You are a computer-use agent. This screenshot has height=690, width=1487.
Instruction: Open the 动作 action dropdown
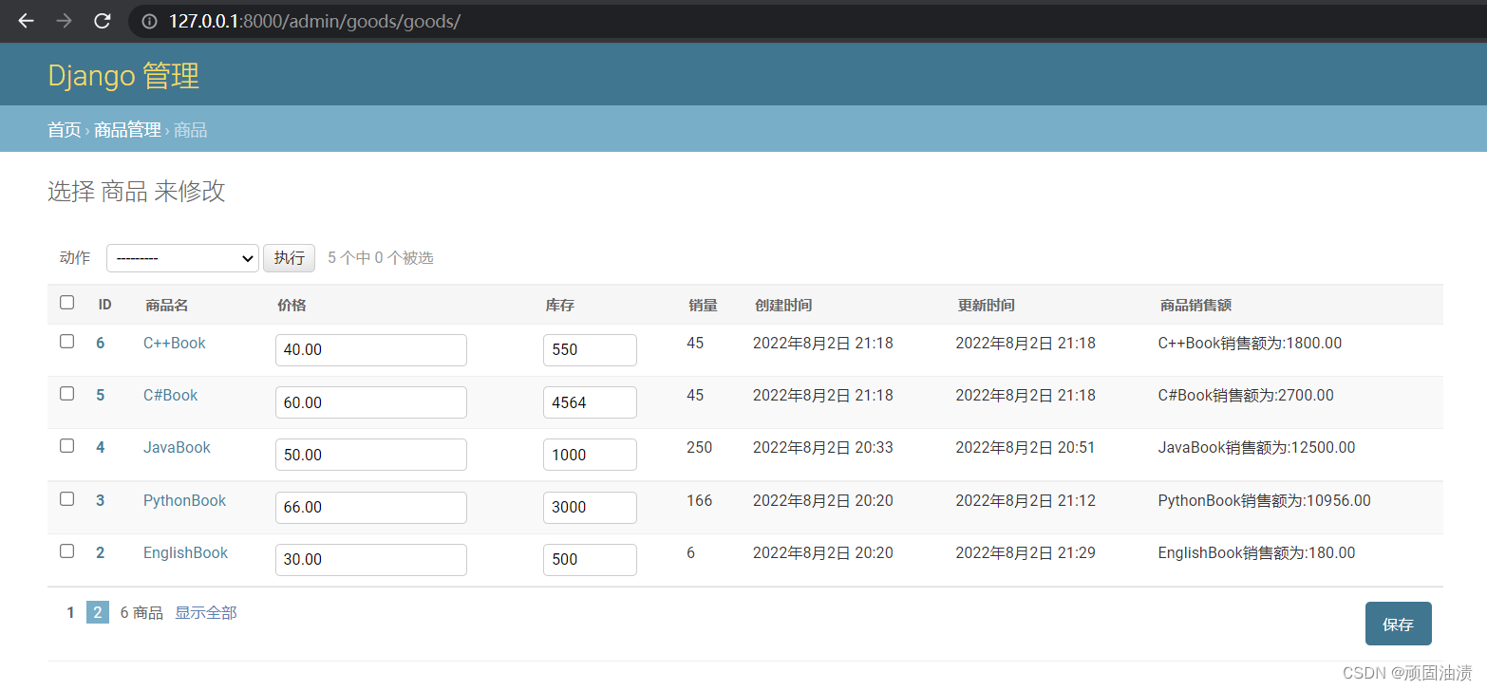pyautogui.click(x=182, y=257)
